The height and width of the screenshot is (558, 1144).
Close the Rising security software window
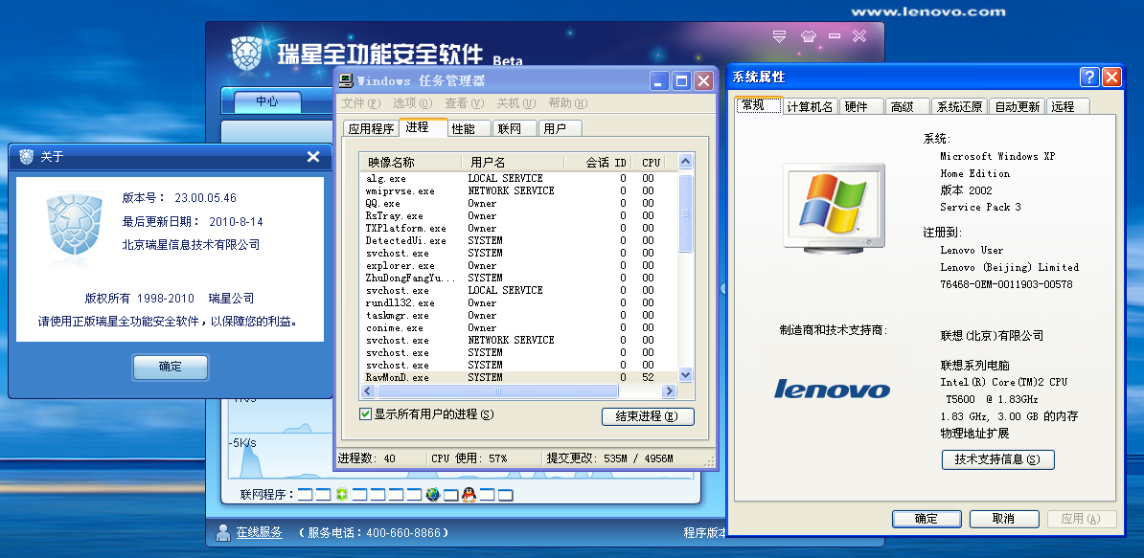tap(859, 35)
